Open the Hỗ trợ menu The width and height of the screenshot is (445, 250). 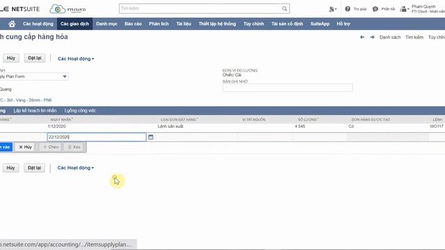coord(343,24)
